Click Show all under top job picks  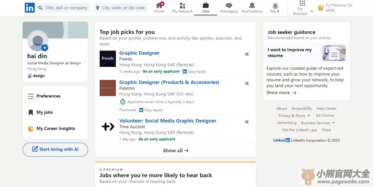point(176,150)
